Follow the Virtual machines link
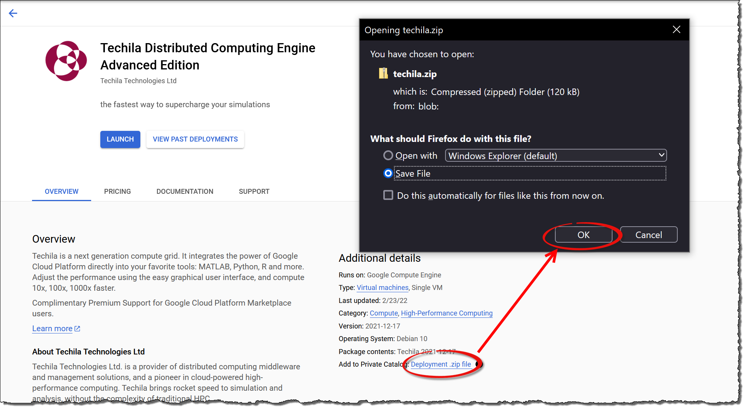This screenshot has width=746, height=409. click(383, 288)
